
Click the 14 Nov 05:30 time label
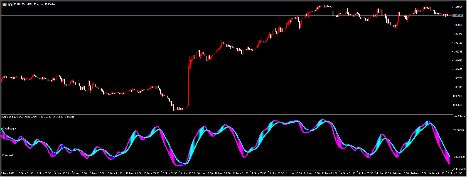[x=365, y=173]
